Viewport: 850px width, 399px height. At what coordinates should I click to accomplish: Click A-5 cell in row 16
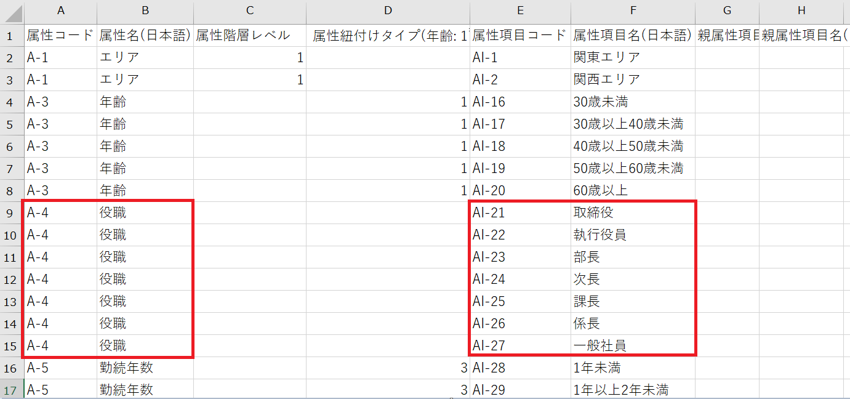pyautogui.click(x=60, y=368)
